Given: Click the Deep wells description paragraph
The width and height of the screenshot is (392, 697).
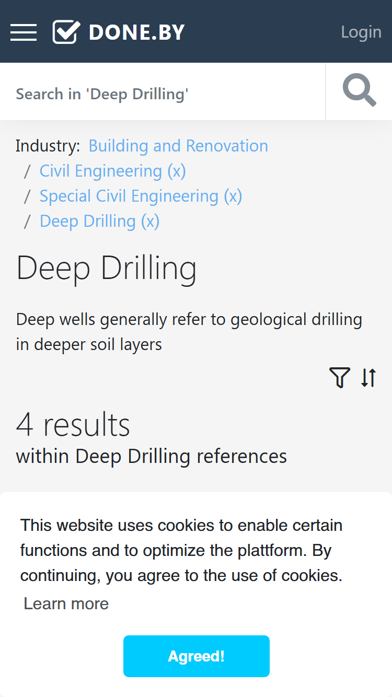Looking at the screenshot, I should pyautogui.click(x=189, y=332).
